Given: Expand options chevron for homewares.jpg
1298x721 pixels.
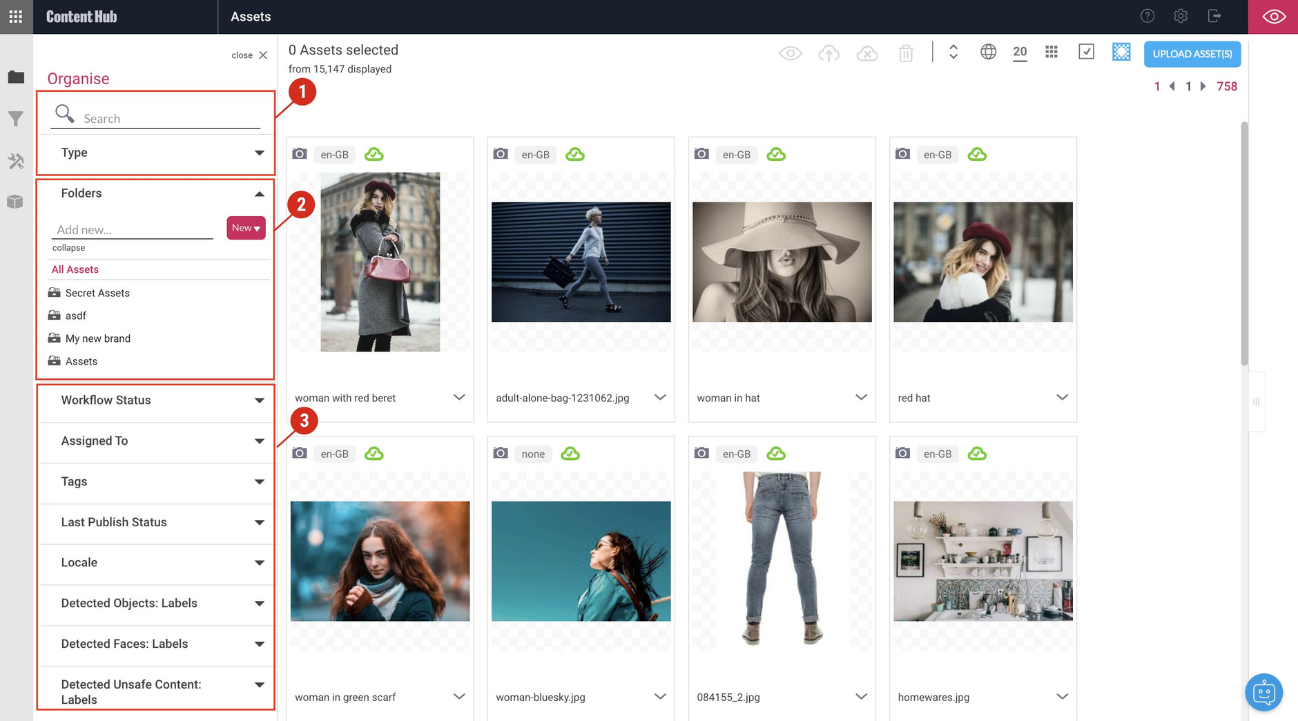Looking at the screenshot, I should 1062,696.
